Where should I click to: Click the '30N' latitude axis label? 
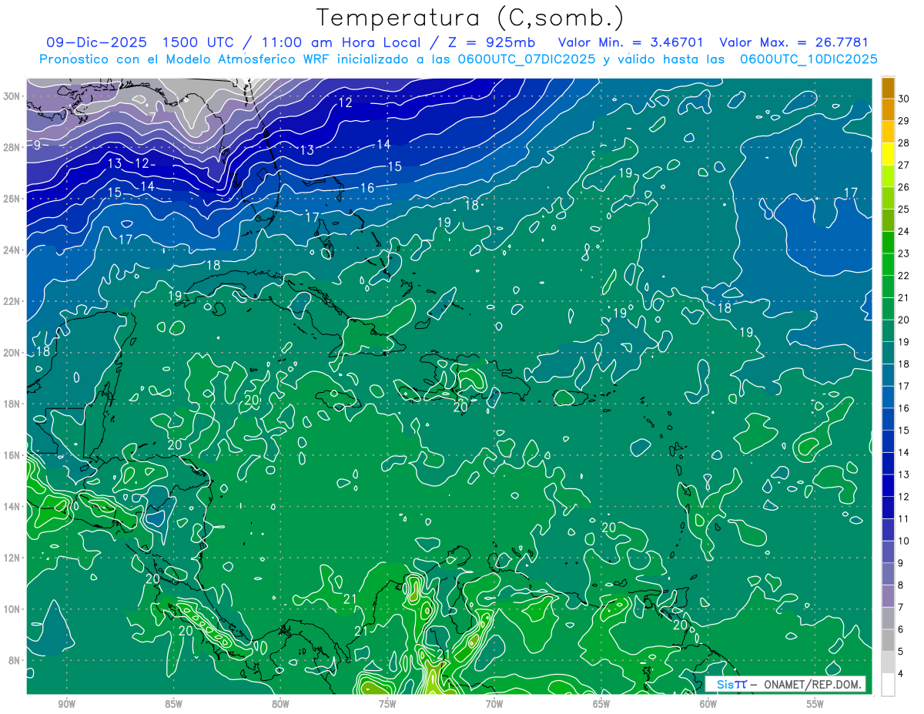pos(12,96)
